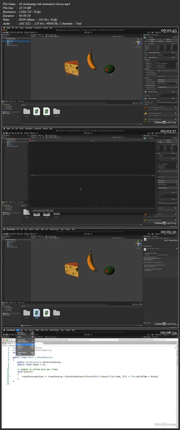Select Rotator script asset in 00:01:43 frame
Viewport: 180px width, 430px height.
pos(46,112)
